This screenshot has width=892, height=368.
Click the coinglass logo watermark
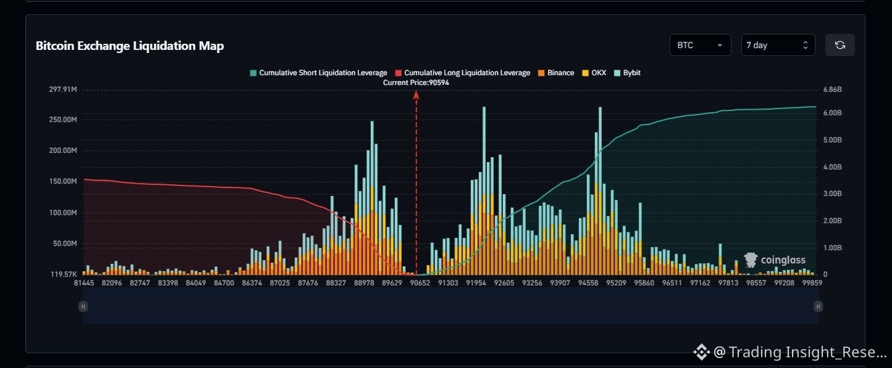tap(775, 260)
